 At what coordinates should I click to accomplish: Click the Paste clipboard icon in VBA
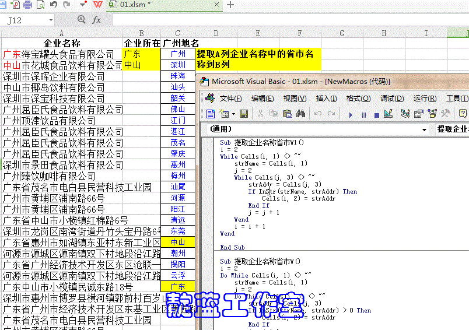point(287,114)
